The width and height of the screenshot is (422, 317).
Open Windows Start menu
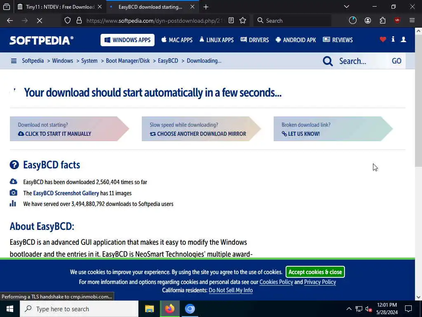pos(10,309)
